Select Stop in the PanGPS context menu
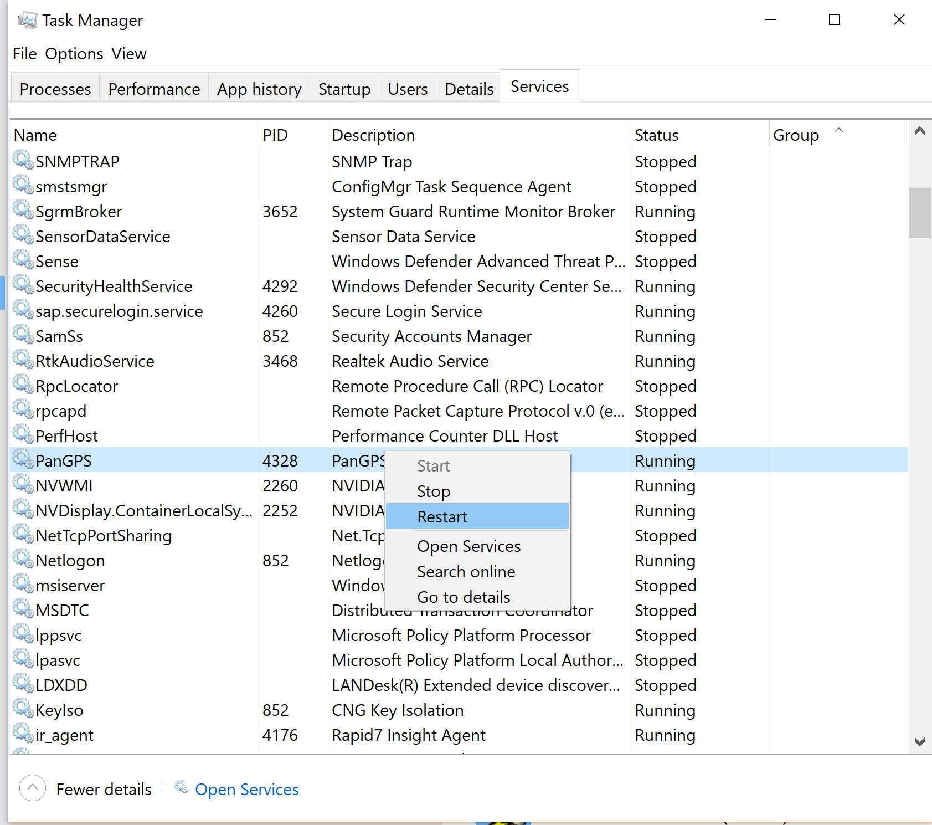This screenshot has height=825, width=932. coord(433,491)
